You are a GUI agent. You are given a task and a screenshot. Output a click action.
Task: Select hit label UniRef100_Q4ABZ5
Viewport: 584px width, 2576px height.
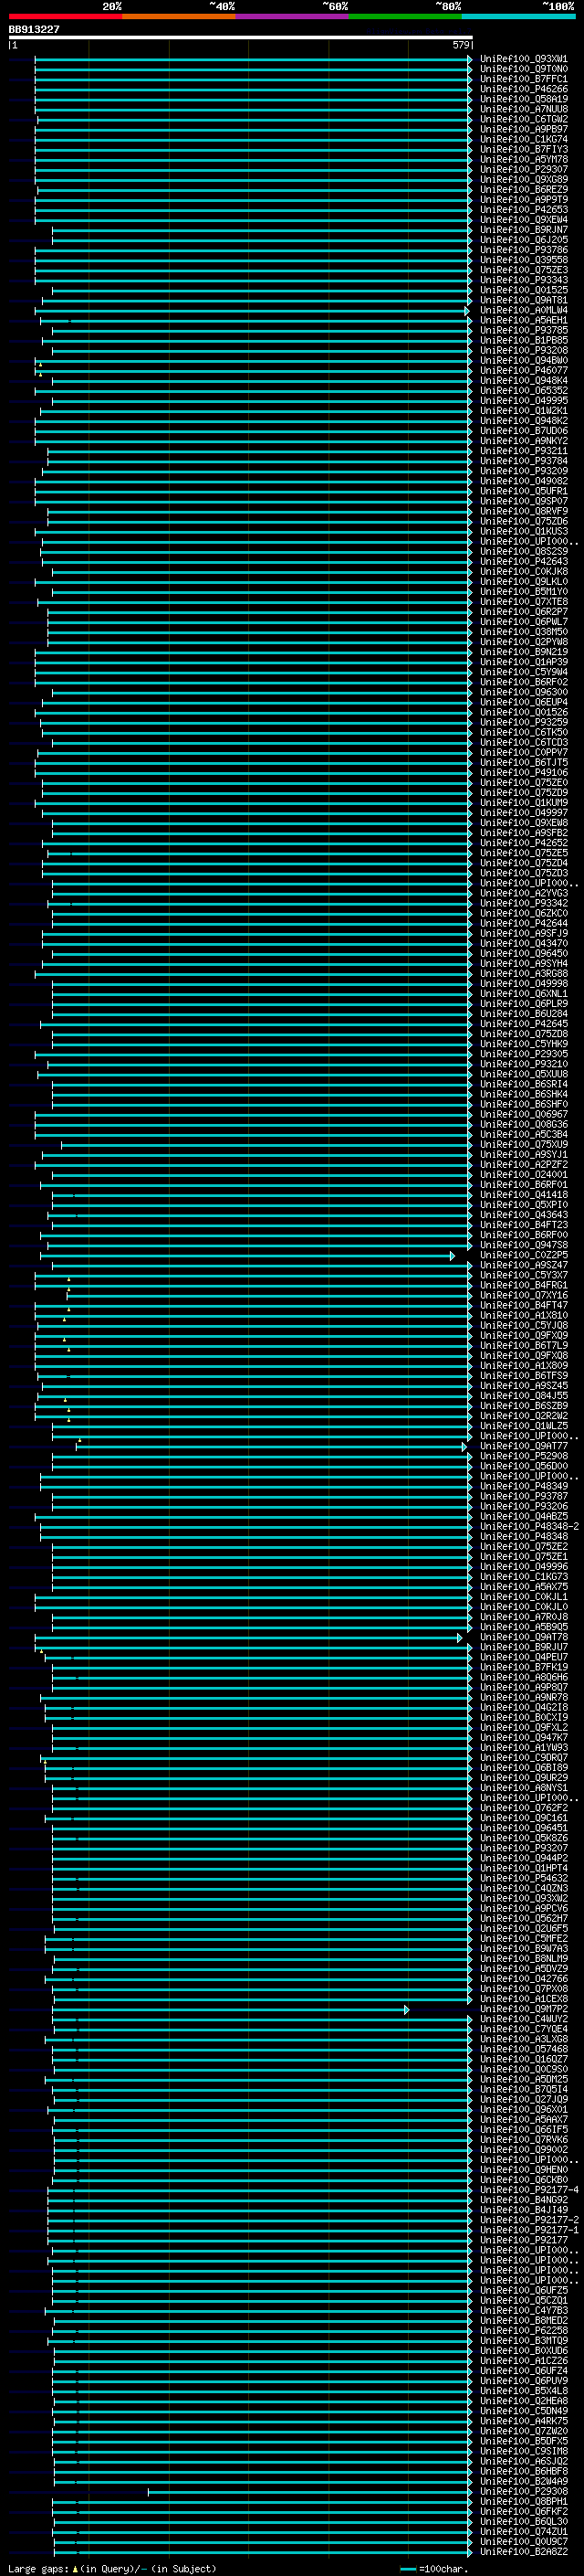524,1516
